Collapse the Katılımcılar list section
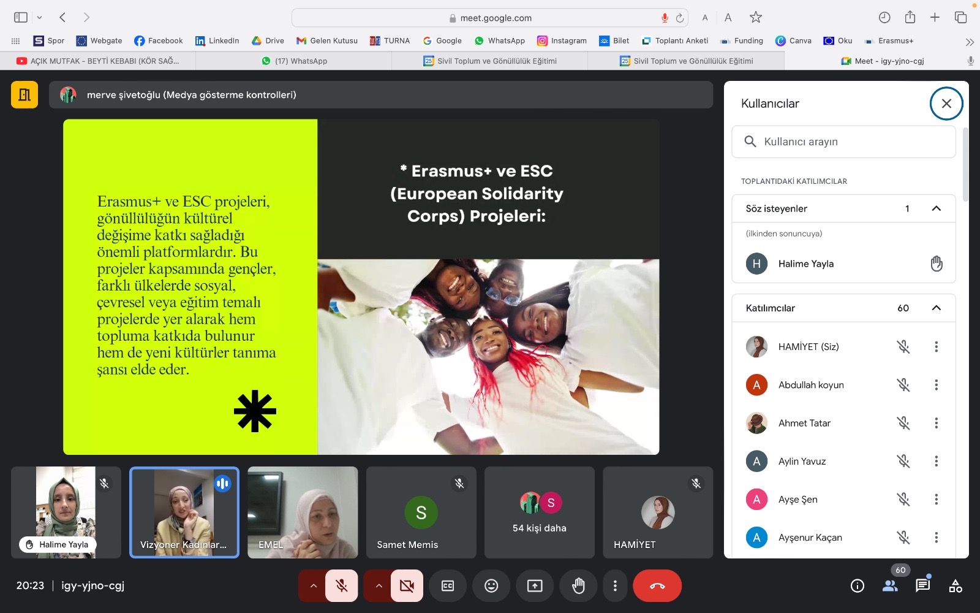The image size is (980, 613). click(936, 308)
